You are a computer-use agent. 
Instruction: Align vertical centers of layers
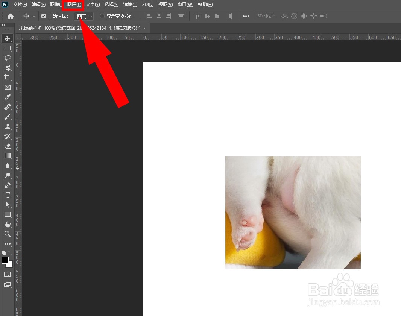(207, 16)
